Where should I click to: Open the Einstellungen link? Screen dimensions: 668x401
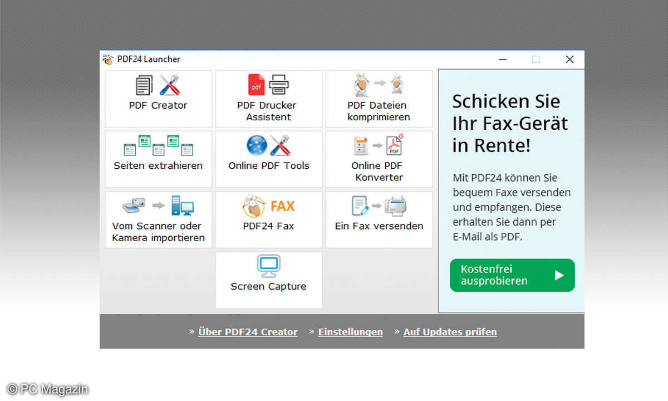[350, 332]
